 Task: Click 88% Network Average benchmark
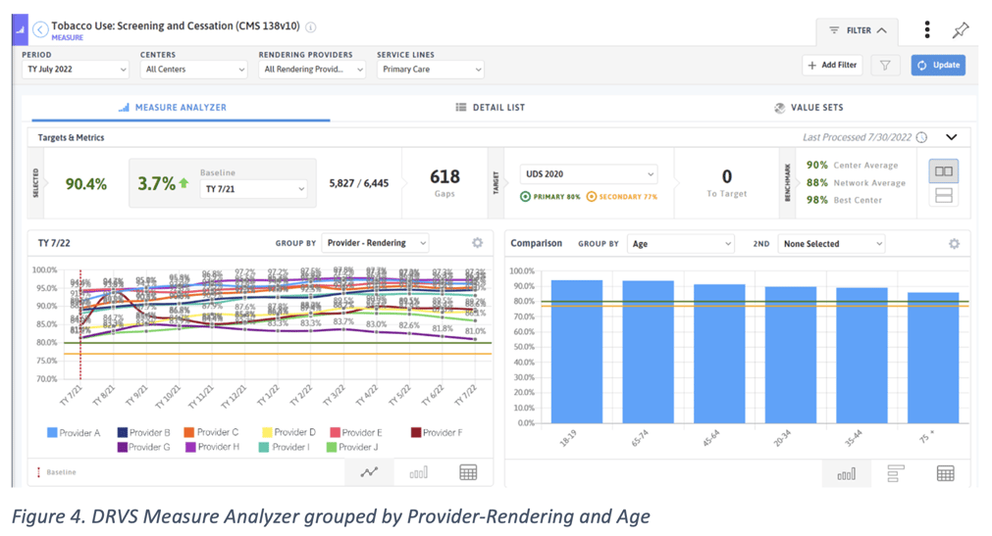(856, 182)
